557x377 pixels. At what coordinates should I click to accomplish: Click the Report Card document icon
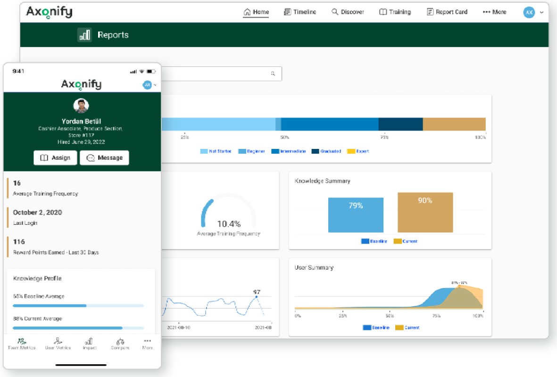click(430, 12)
